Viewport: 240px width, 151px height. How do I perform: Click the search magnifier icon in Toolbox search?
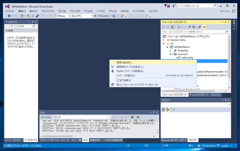click(x=34, y=26)
